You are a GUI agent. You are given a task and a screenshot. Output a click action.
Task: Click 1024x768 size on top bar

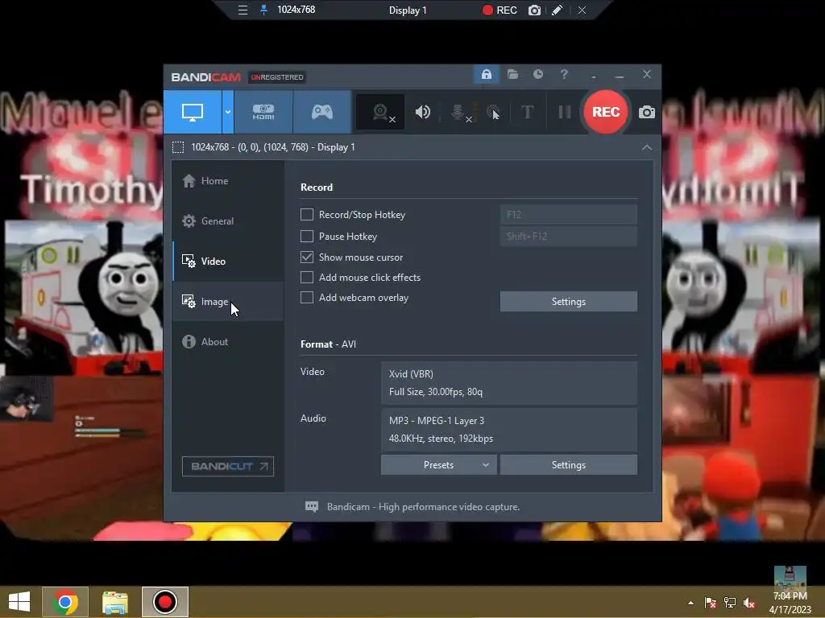[x=296, y=10]
